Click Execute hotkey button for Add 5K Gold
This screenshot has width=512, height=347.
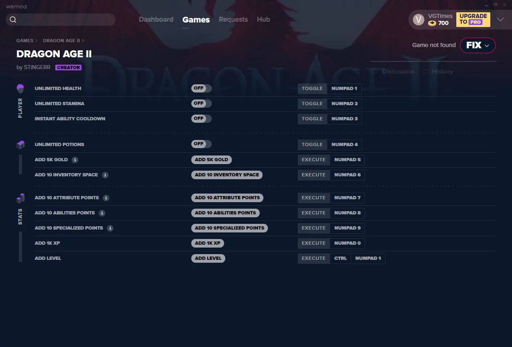(x=314, y=160)
